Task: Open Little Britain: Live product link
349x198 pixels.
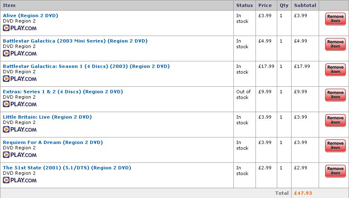Action: [48, 117]
